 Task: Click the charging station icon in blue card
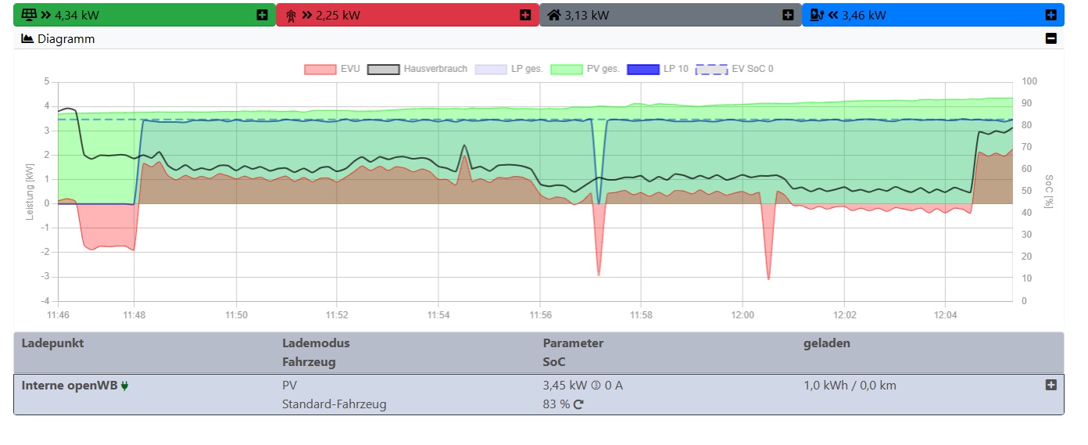[818, 15]
